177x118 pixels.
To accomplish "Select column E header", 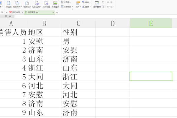I will [151, 23].
